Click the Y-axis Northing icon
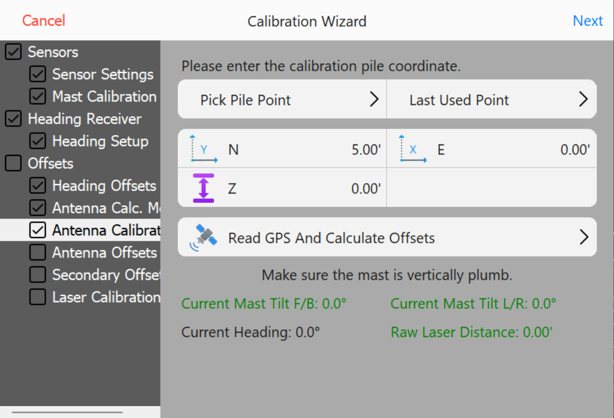Screen dimensions: 614x418 (204, 149)
